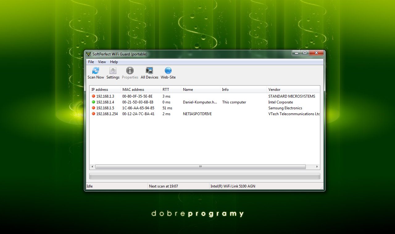Image resolution: width=395 pixels, height=234 pixels.
Task: Click the horizontal scrollbar right arrow
Action: pos(317,167)
